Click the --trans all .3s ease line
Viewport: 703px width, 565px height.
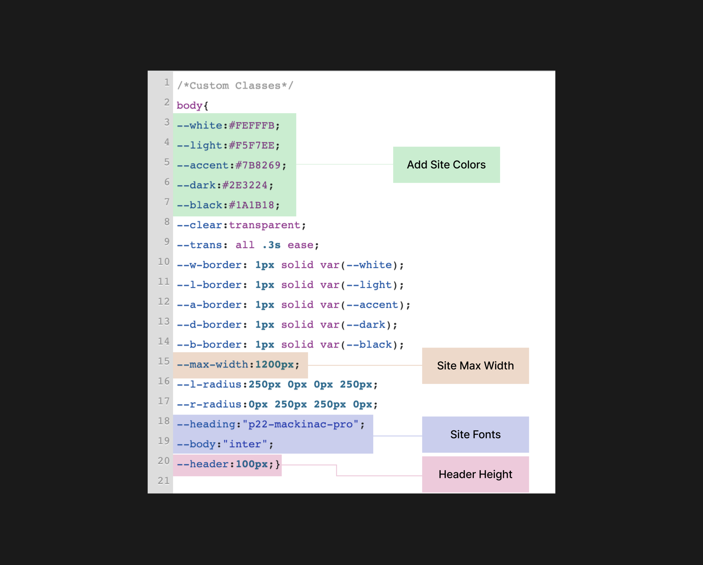click(x=248, y=245)
